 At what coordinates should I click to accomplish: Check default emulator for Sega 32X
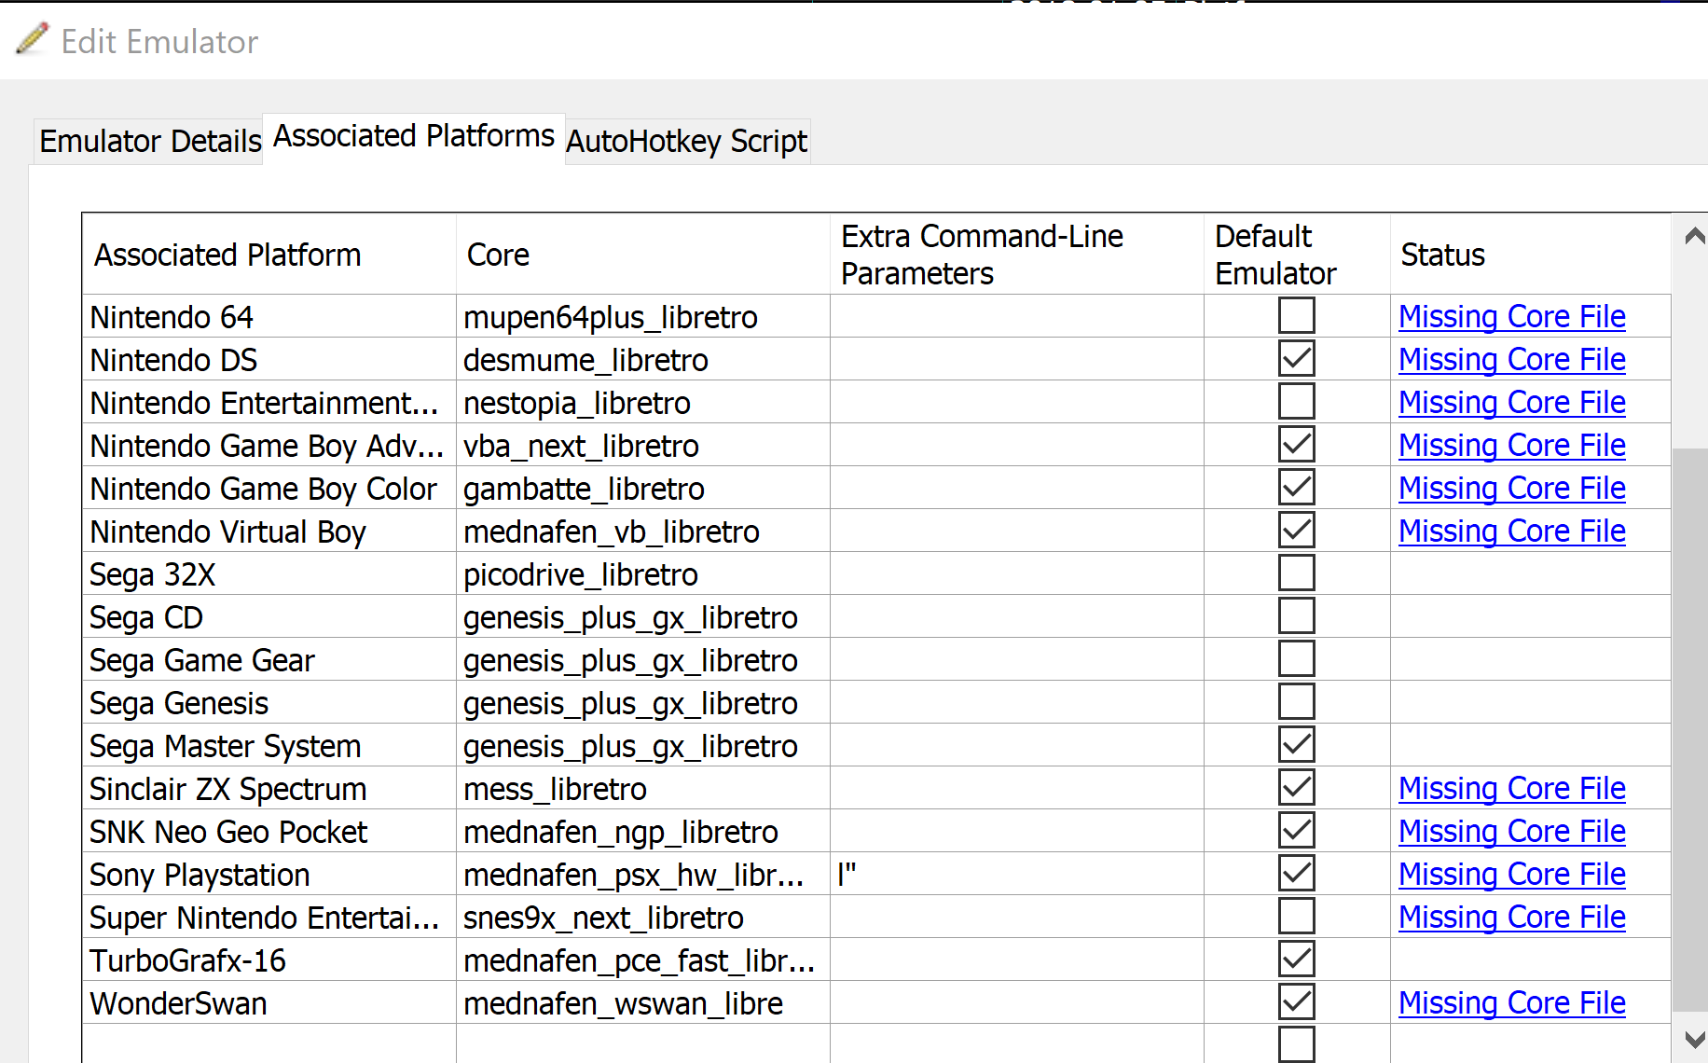point(1296,573)
